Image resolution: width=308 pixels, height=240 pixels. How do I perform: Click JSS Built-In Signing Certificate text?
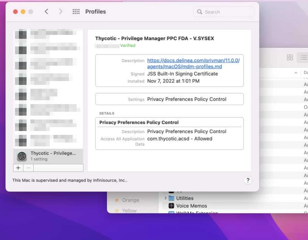[182, 74]
